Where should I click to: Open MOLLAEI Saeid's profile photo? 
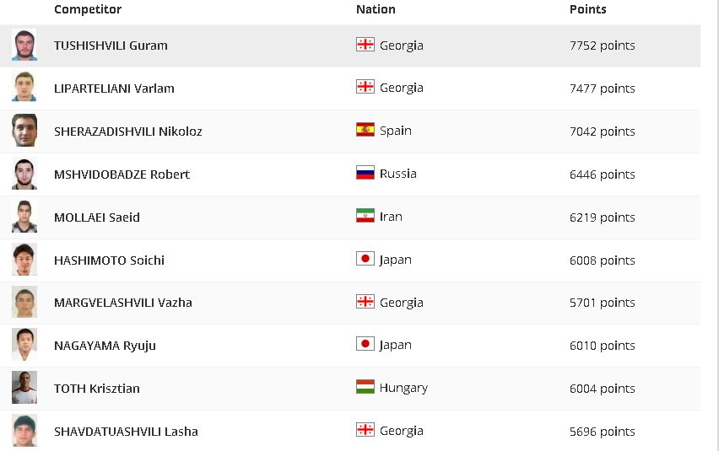click(24, 216)
